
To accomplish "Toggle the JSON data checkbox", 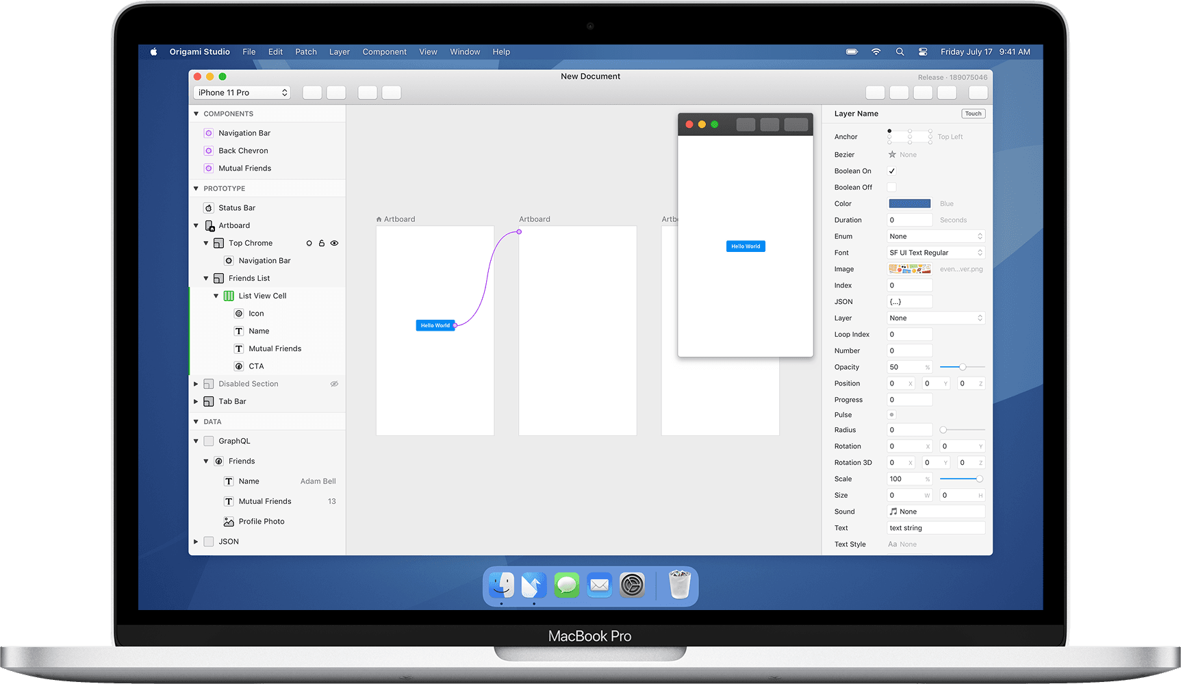I will click(209, 542).
